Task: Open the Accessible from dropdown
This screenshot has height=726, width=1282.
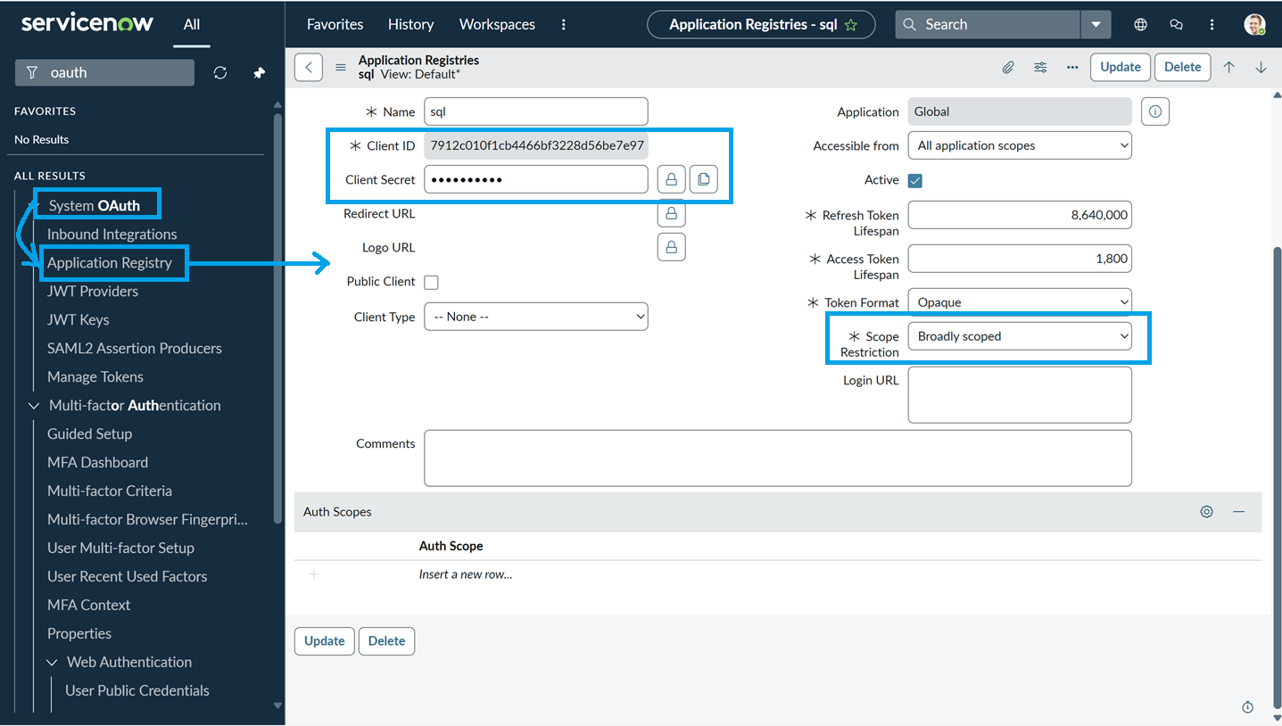Action: pos(1020,145)
